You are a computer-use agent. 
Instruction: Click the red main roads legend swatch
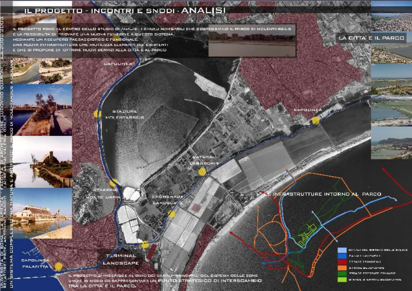point(341,262)
